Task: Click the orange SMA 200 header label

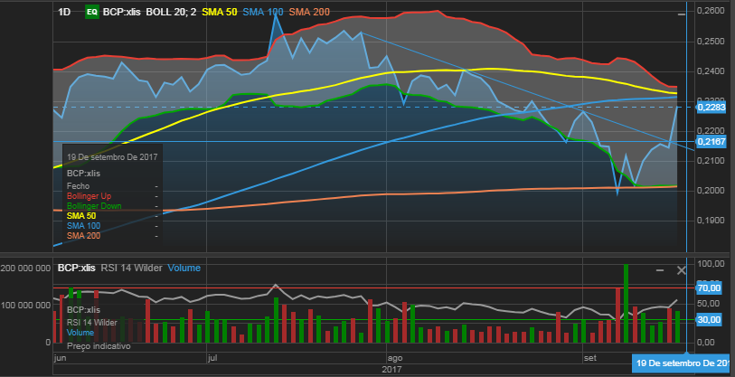Action: 309,12
